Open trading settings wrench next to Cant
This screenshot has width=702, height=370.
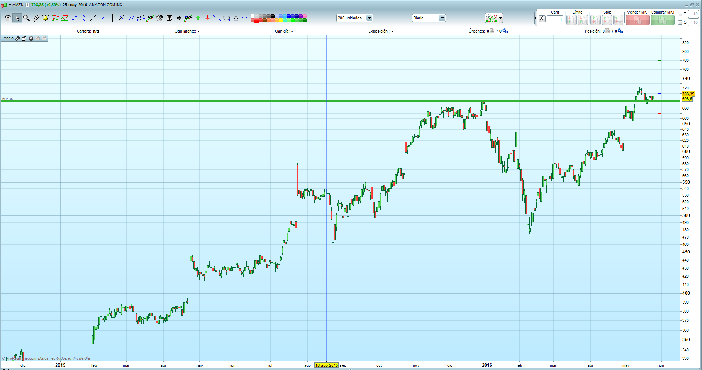(542, 19)
